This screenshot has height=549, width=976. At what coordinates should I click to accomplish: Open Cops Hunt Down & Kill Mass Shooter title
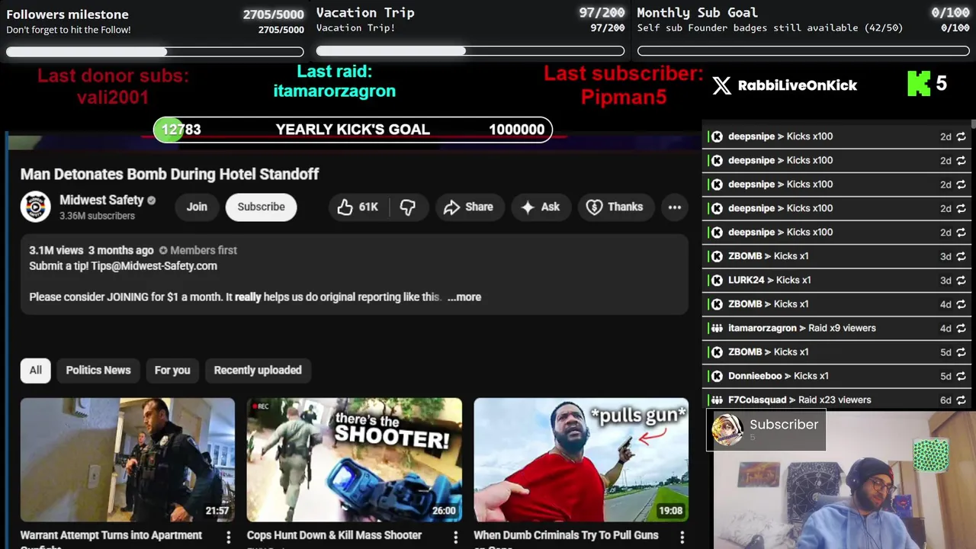click(x=334, y=535)
